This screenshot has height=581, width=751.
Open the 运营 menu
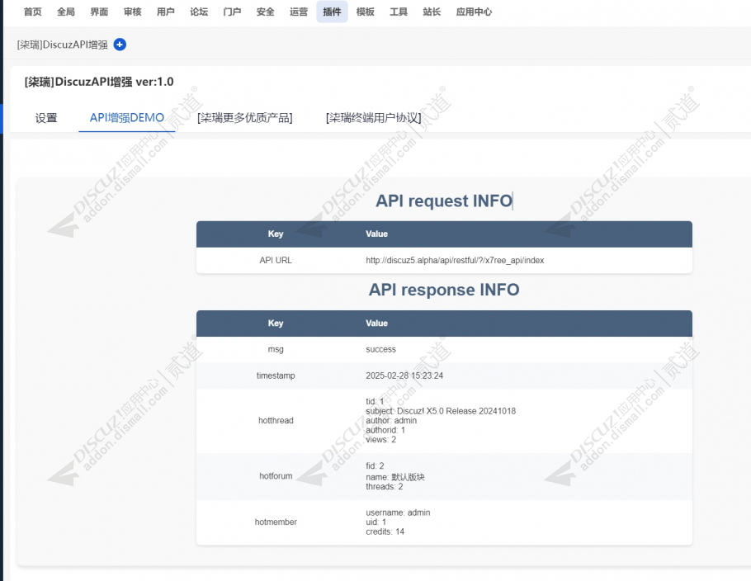tap(299, 12)
